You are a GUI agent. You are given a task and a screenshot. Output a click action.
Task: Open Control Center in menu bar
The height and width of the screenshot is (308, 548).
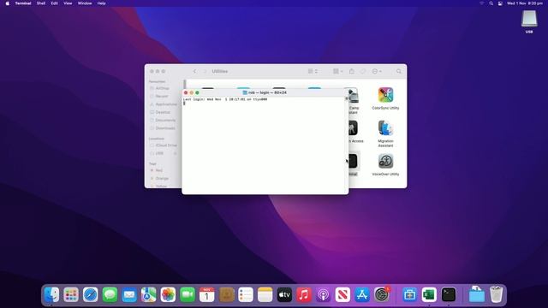[500, 3]
